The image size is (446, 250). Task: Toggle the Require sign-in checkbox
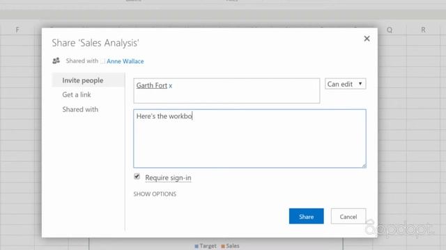click(x=137, y=176)
